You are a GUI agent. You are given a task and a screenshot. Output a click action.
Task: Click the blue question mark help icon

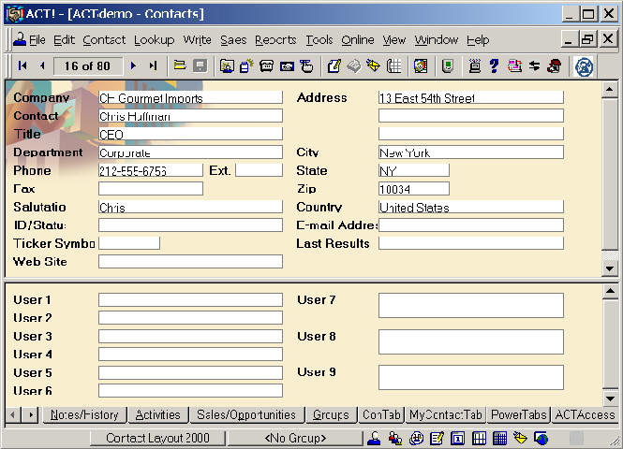coord(495,65)
